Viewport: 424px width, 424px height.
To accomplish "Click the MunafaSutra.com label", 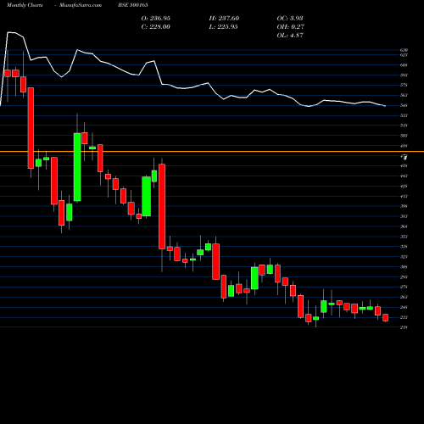I will (x=81, y=5).
